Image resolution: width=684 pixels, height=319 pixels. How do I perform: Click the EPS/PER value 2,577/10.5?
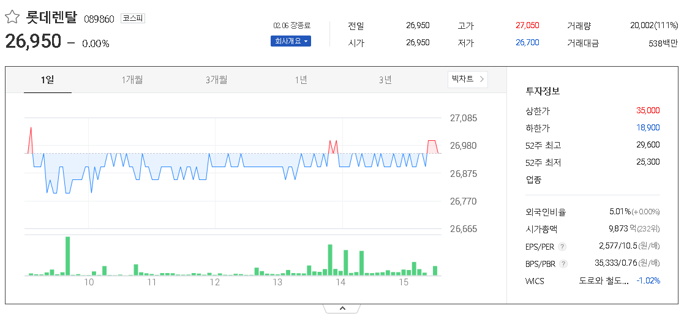[618, 246]
